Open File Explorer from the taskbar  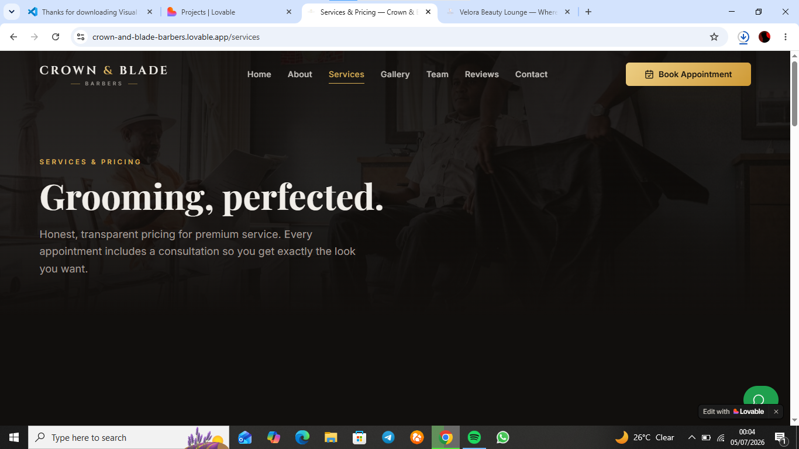(331, 437)
